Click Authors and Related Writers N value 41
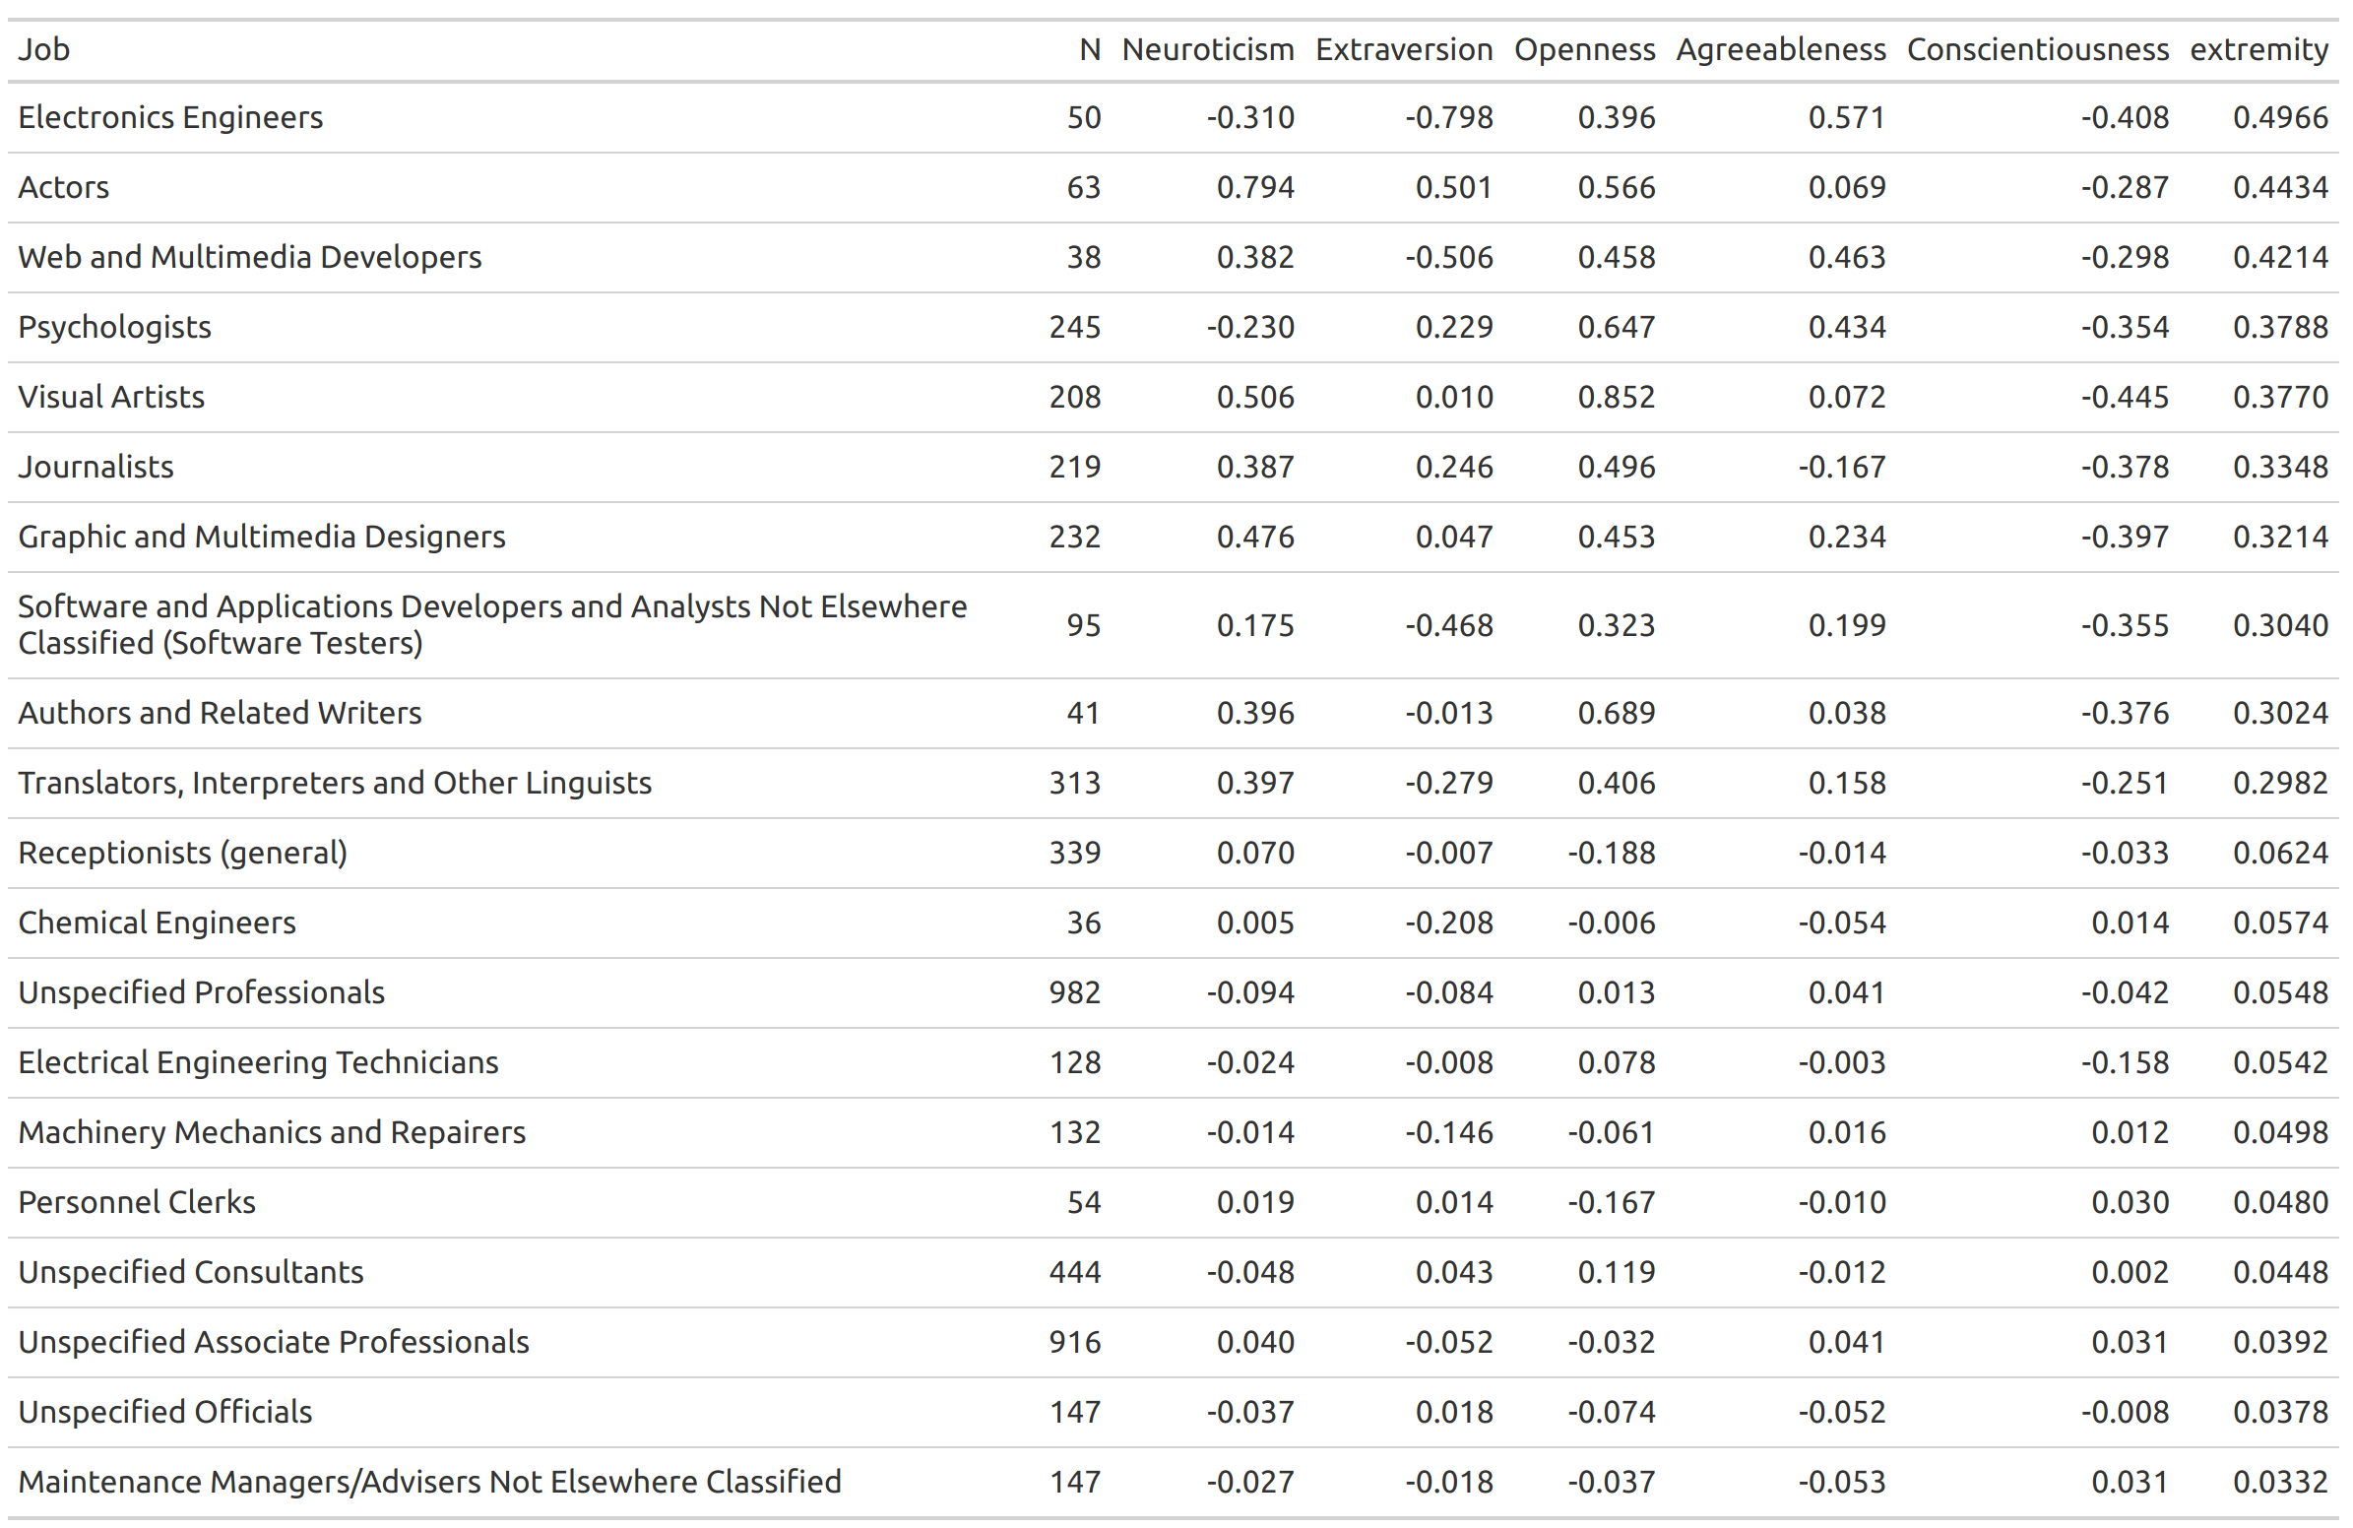The image size is (2353, 1528). 1084,713
